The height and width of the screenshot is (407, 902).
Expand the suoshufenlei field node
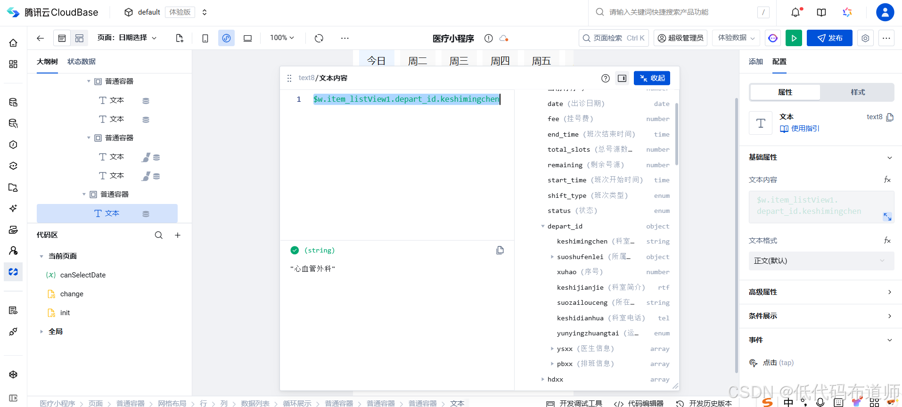coord(552,257)
